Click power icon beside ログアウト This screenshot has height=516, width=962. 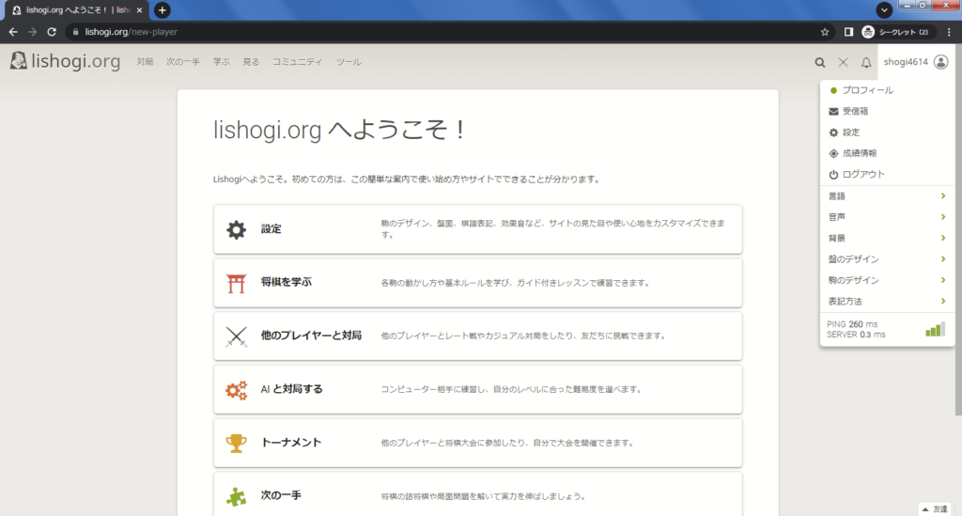pos(833,174)
